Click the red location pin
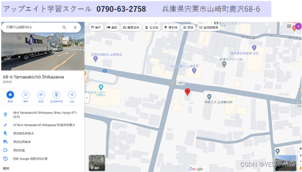This screenshot has width=302, height=172. click(187, 92)
